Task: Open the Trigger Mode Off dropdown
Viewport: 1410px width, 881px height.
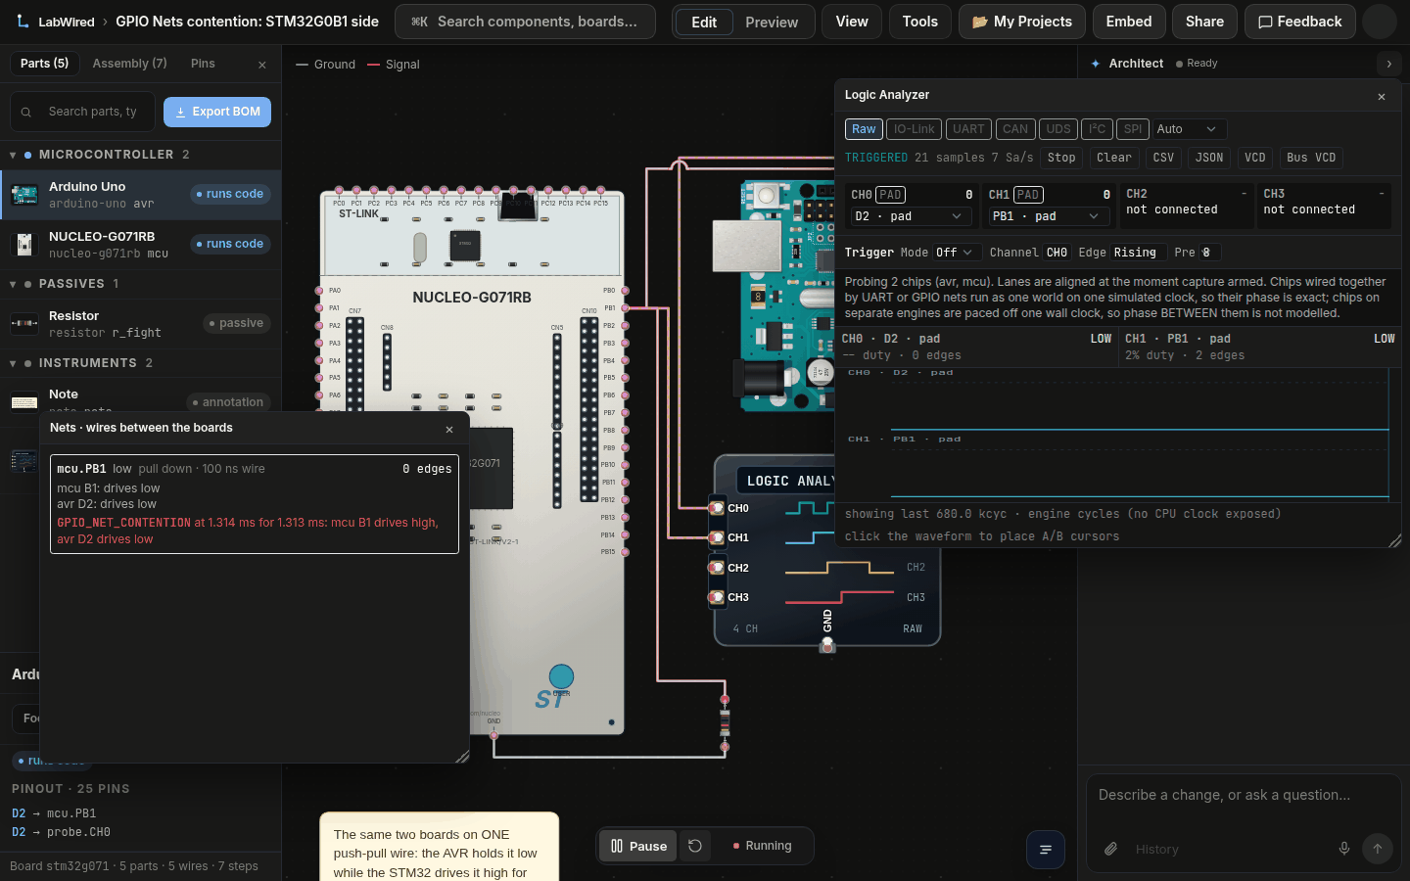Action: [x=957, y=253]
